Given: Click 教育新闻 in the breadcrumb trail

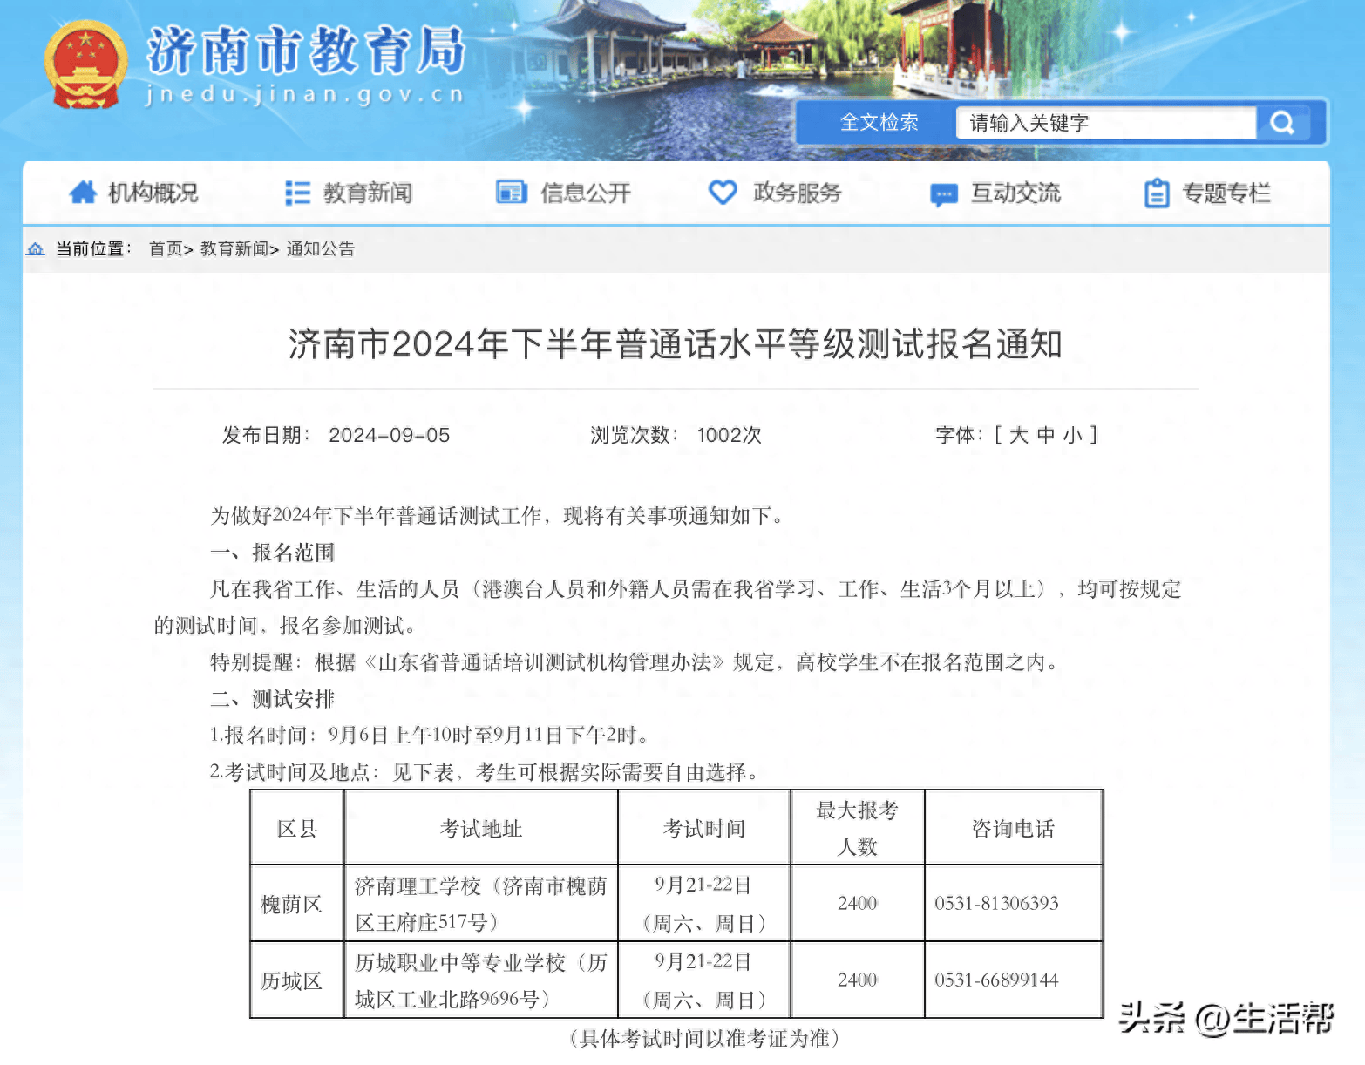Looking at the screenshot, I should coord(234,249).
